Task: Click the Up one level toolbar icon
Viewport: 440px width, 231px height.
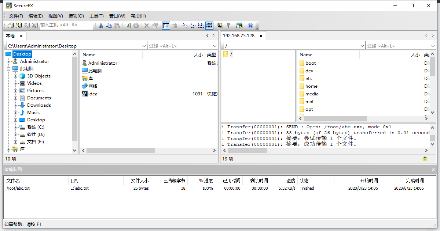Action: coord(174,26)
